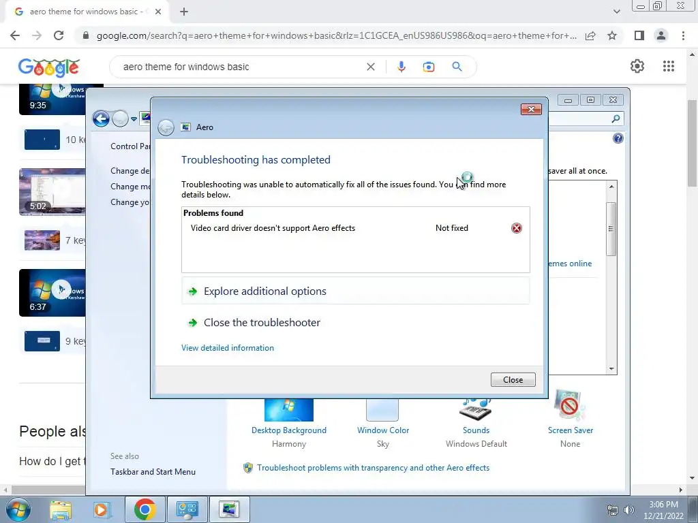Switch to Aero troubleshooter taskbar button
Viewport: 698px width, 523px height.
229,509
